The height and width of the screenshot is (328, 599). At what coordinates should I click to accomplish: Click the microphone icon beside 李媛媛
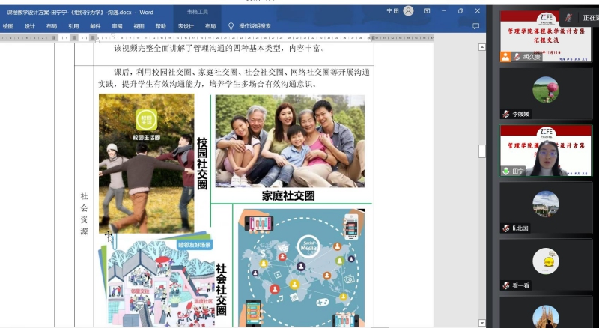click(x=506, y=114)
